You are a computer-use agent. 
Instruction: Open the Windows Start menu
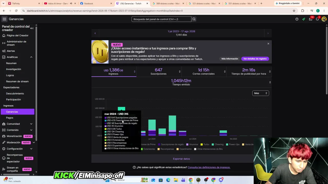(107, 180)
